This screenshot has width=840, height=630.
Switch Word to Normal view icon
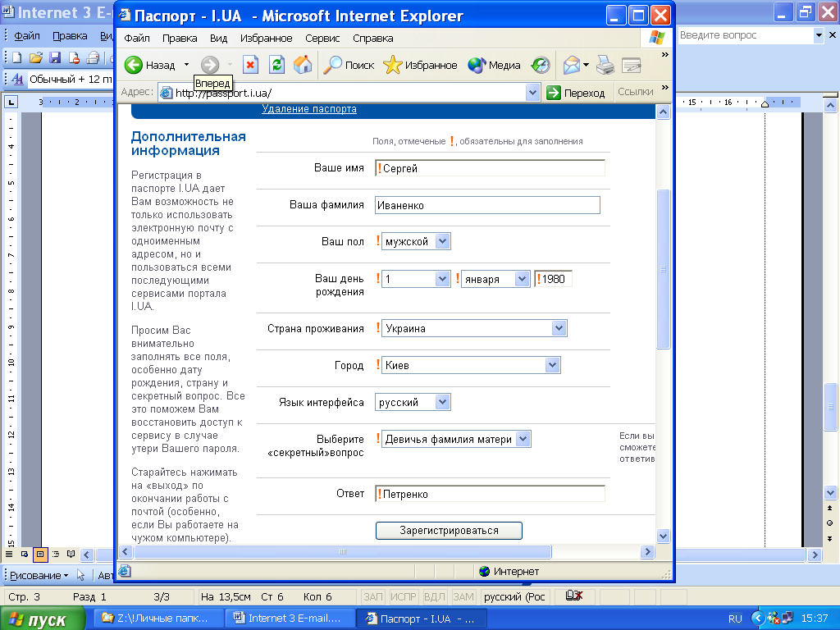[x=9, y=554]
